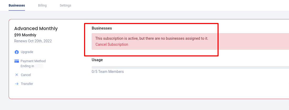Click the Advanced Monthly plan title

click(36, 28)
